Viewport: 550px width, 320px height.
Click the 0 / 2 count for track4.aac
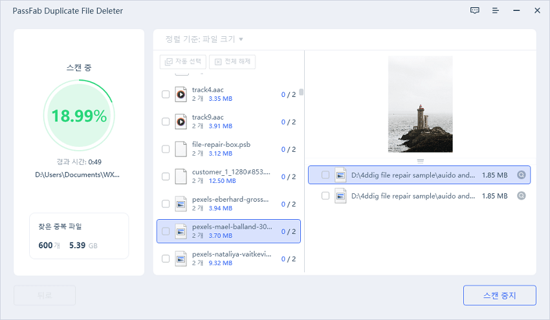point(289,94)
